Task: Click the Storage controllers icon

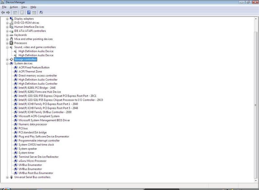Action: click(x=11, y=59)
